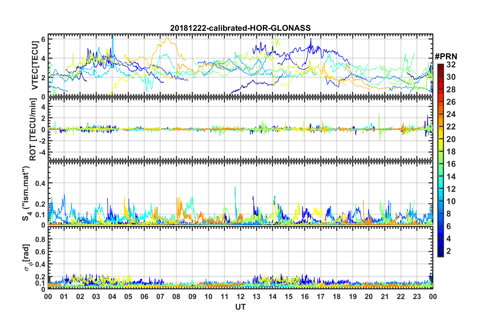Click the S4 ("ism.mat") axis label

(26, 193)
